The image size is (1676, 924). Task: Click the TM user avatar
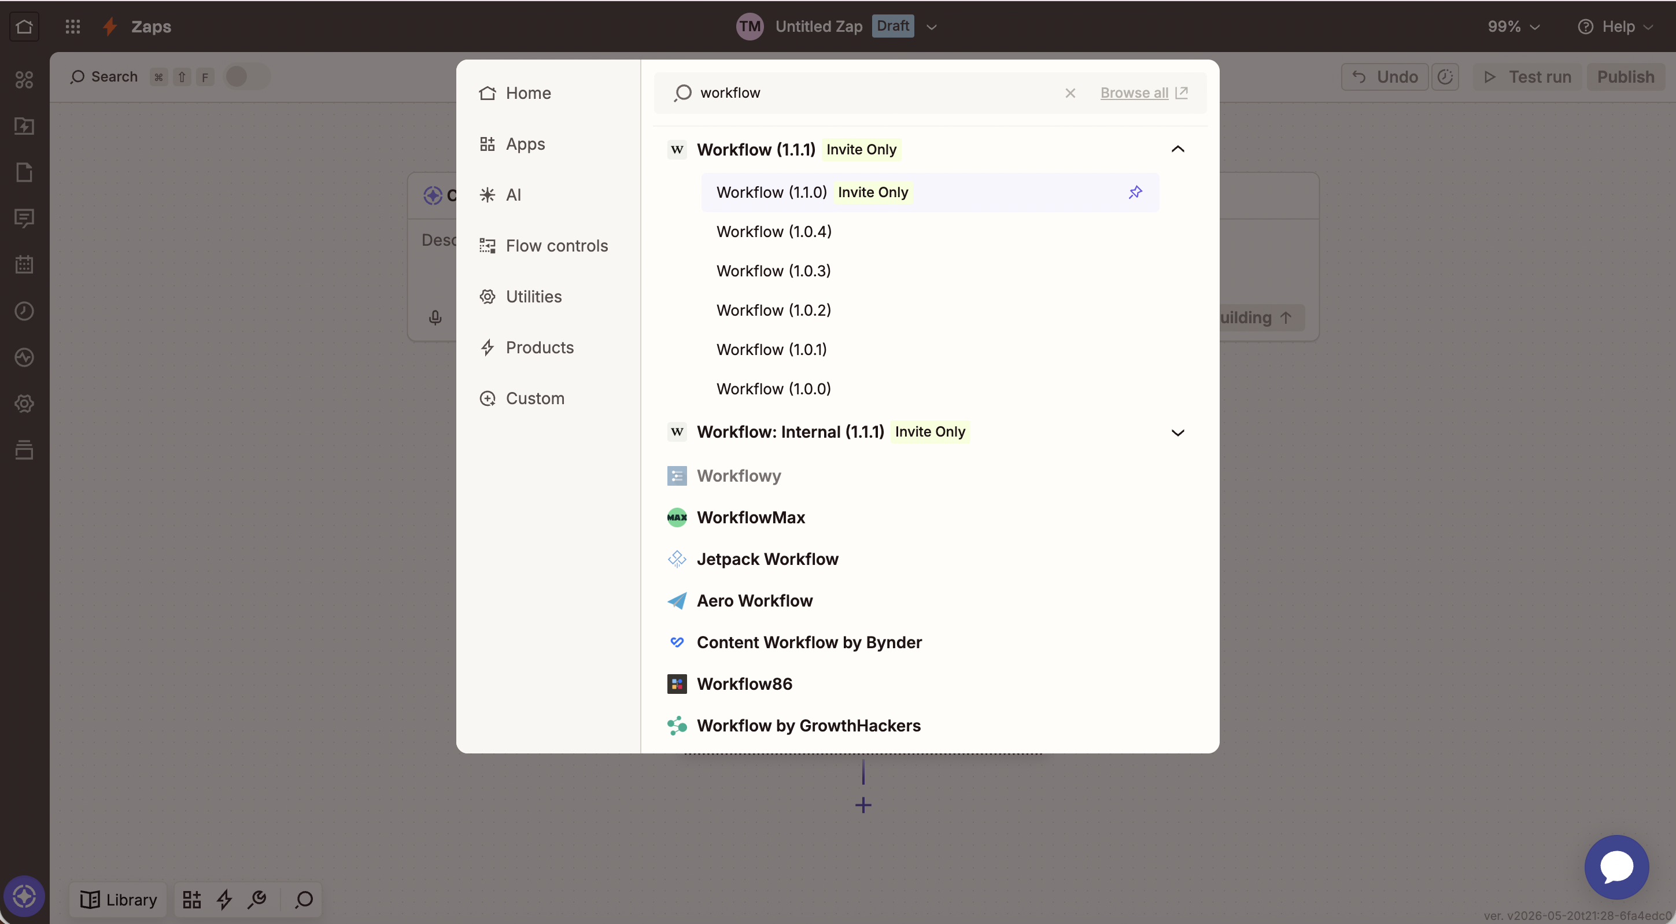point(750,27)
